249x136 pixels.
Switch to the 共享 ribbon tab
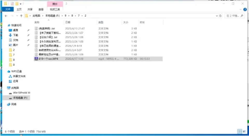pos(30,10)
